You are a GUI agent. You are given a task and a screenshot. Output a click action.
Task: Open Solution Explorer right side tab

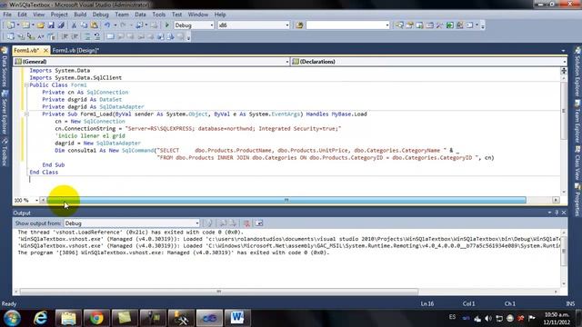pyautogui.click(x=577, y=72)
